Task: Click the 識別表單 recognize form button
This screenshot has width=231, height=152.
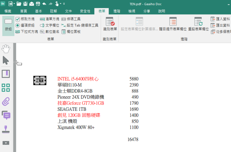Action: 110,24
